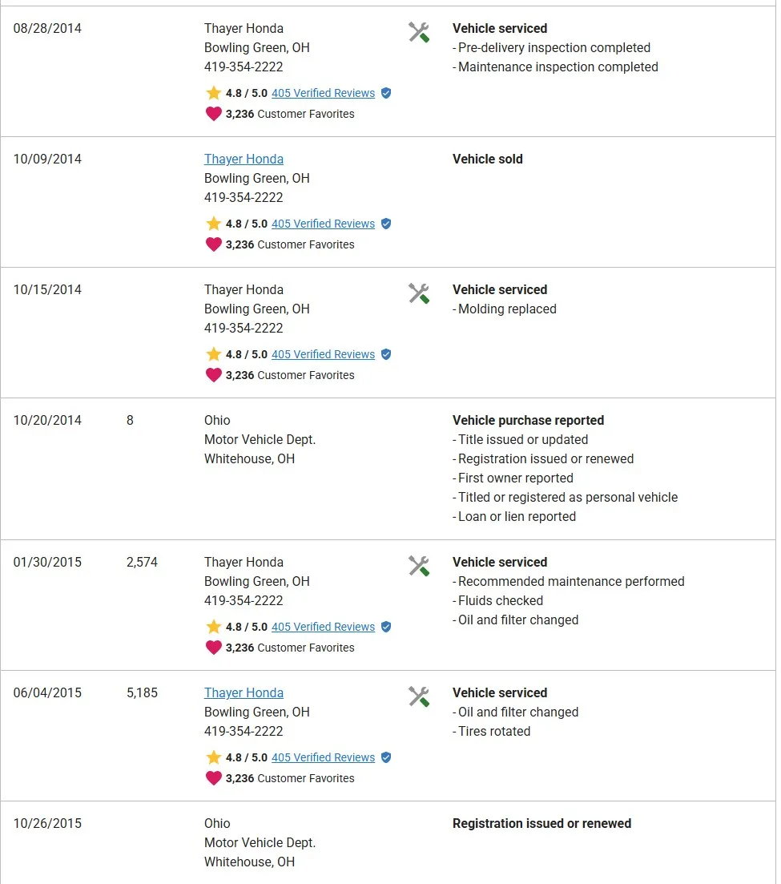
Task: Click the star rating icon in Vehicle sold entry
Action: (x=213, y=224)
